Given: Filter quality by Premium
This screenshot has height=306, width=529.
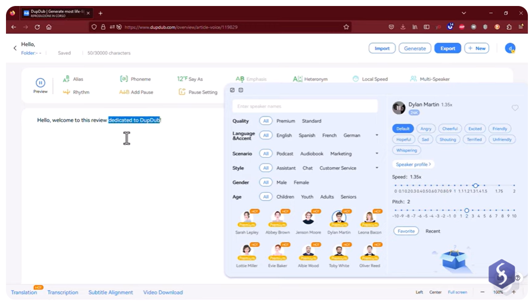Looking at the screenshot, I should point(285,121).
